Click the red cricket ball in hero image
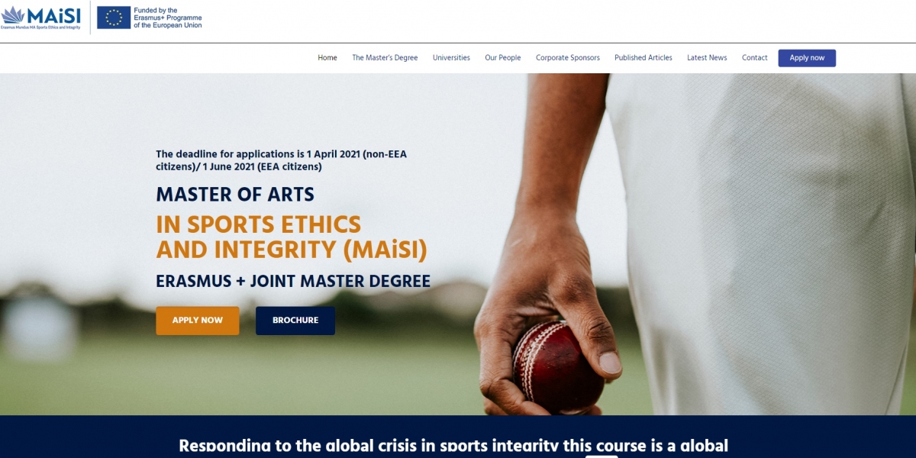The height and width of the screenshot is (458, 916). coord(558,366)
